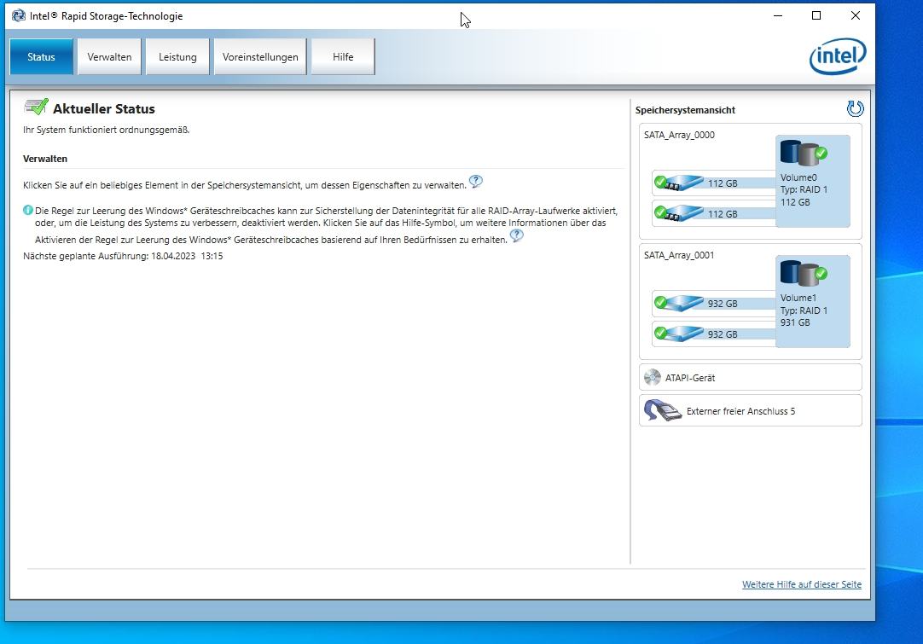Select the first 112 GB disk in SATA_Array_0000
The height and width of the screenshot is (644, 923).
click(x=714, y=183)
